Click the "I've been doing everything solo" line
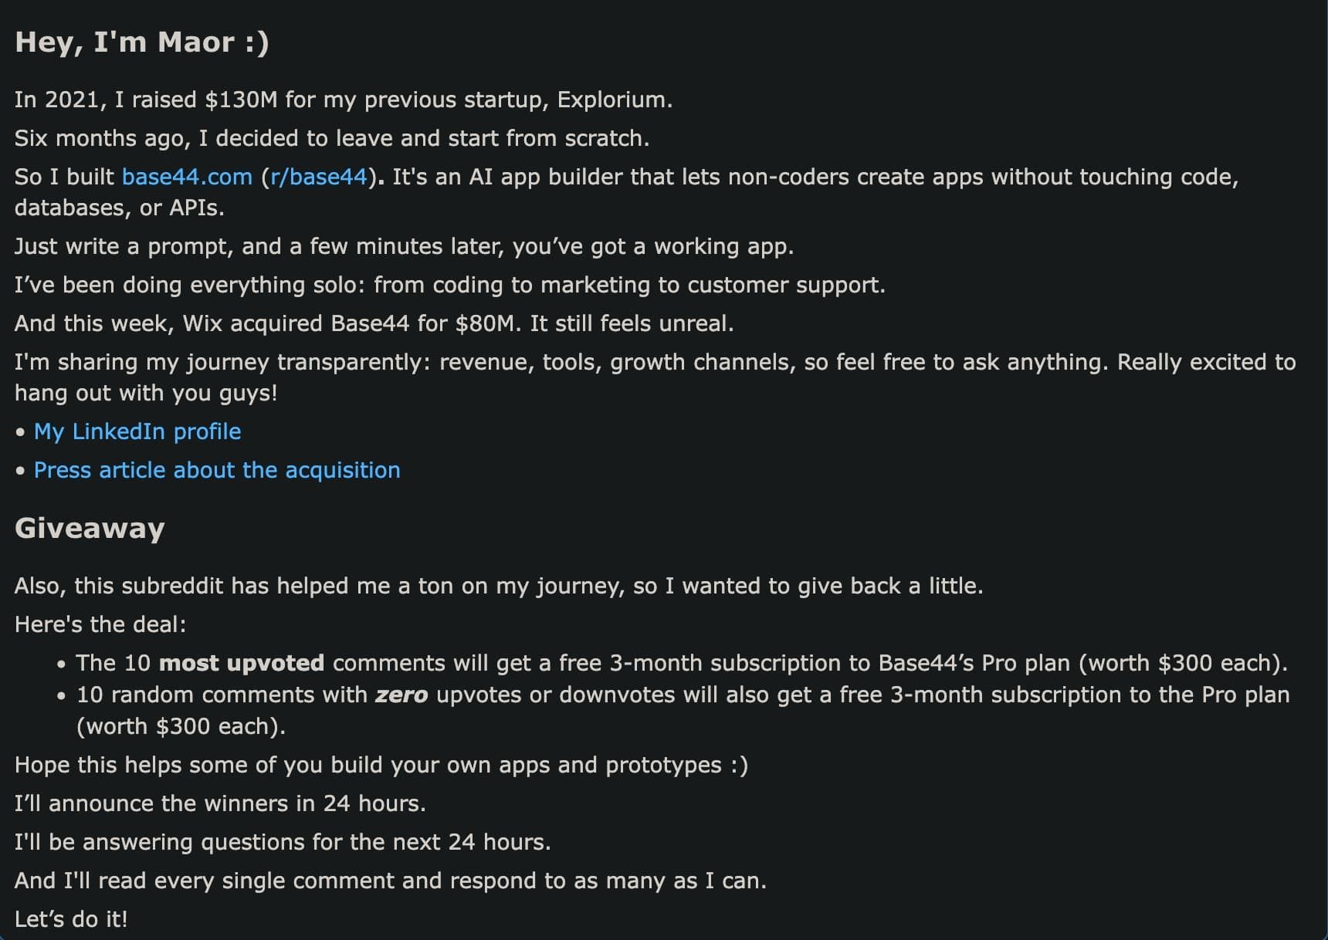Screen dimensions: 1328x940 point(449,285)
